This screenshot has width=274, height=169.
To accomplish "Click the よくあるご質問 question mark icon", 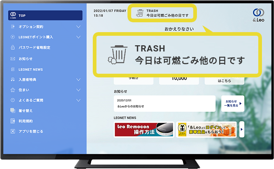I will 13,100.
